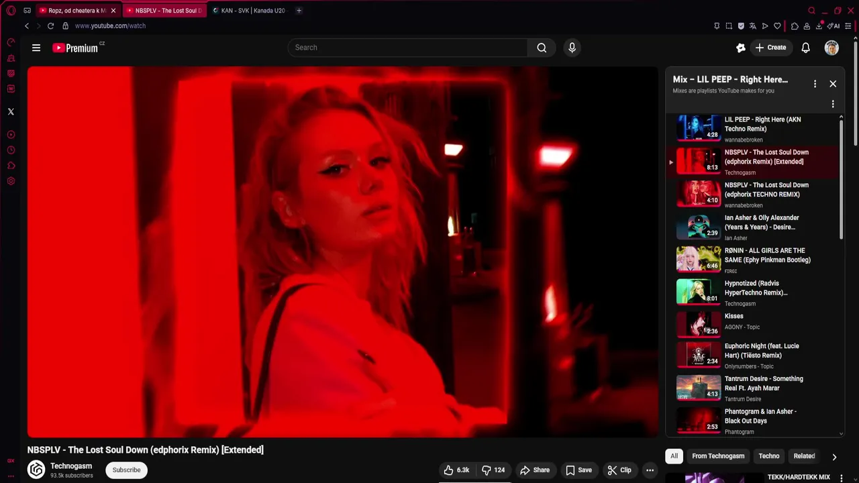859x483 pixels.
Task: Save video to a playlist
Action: 578,470
